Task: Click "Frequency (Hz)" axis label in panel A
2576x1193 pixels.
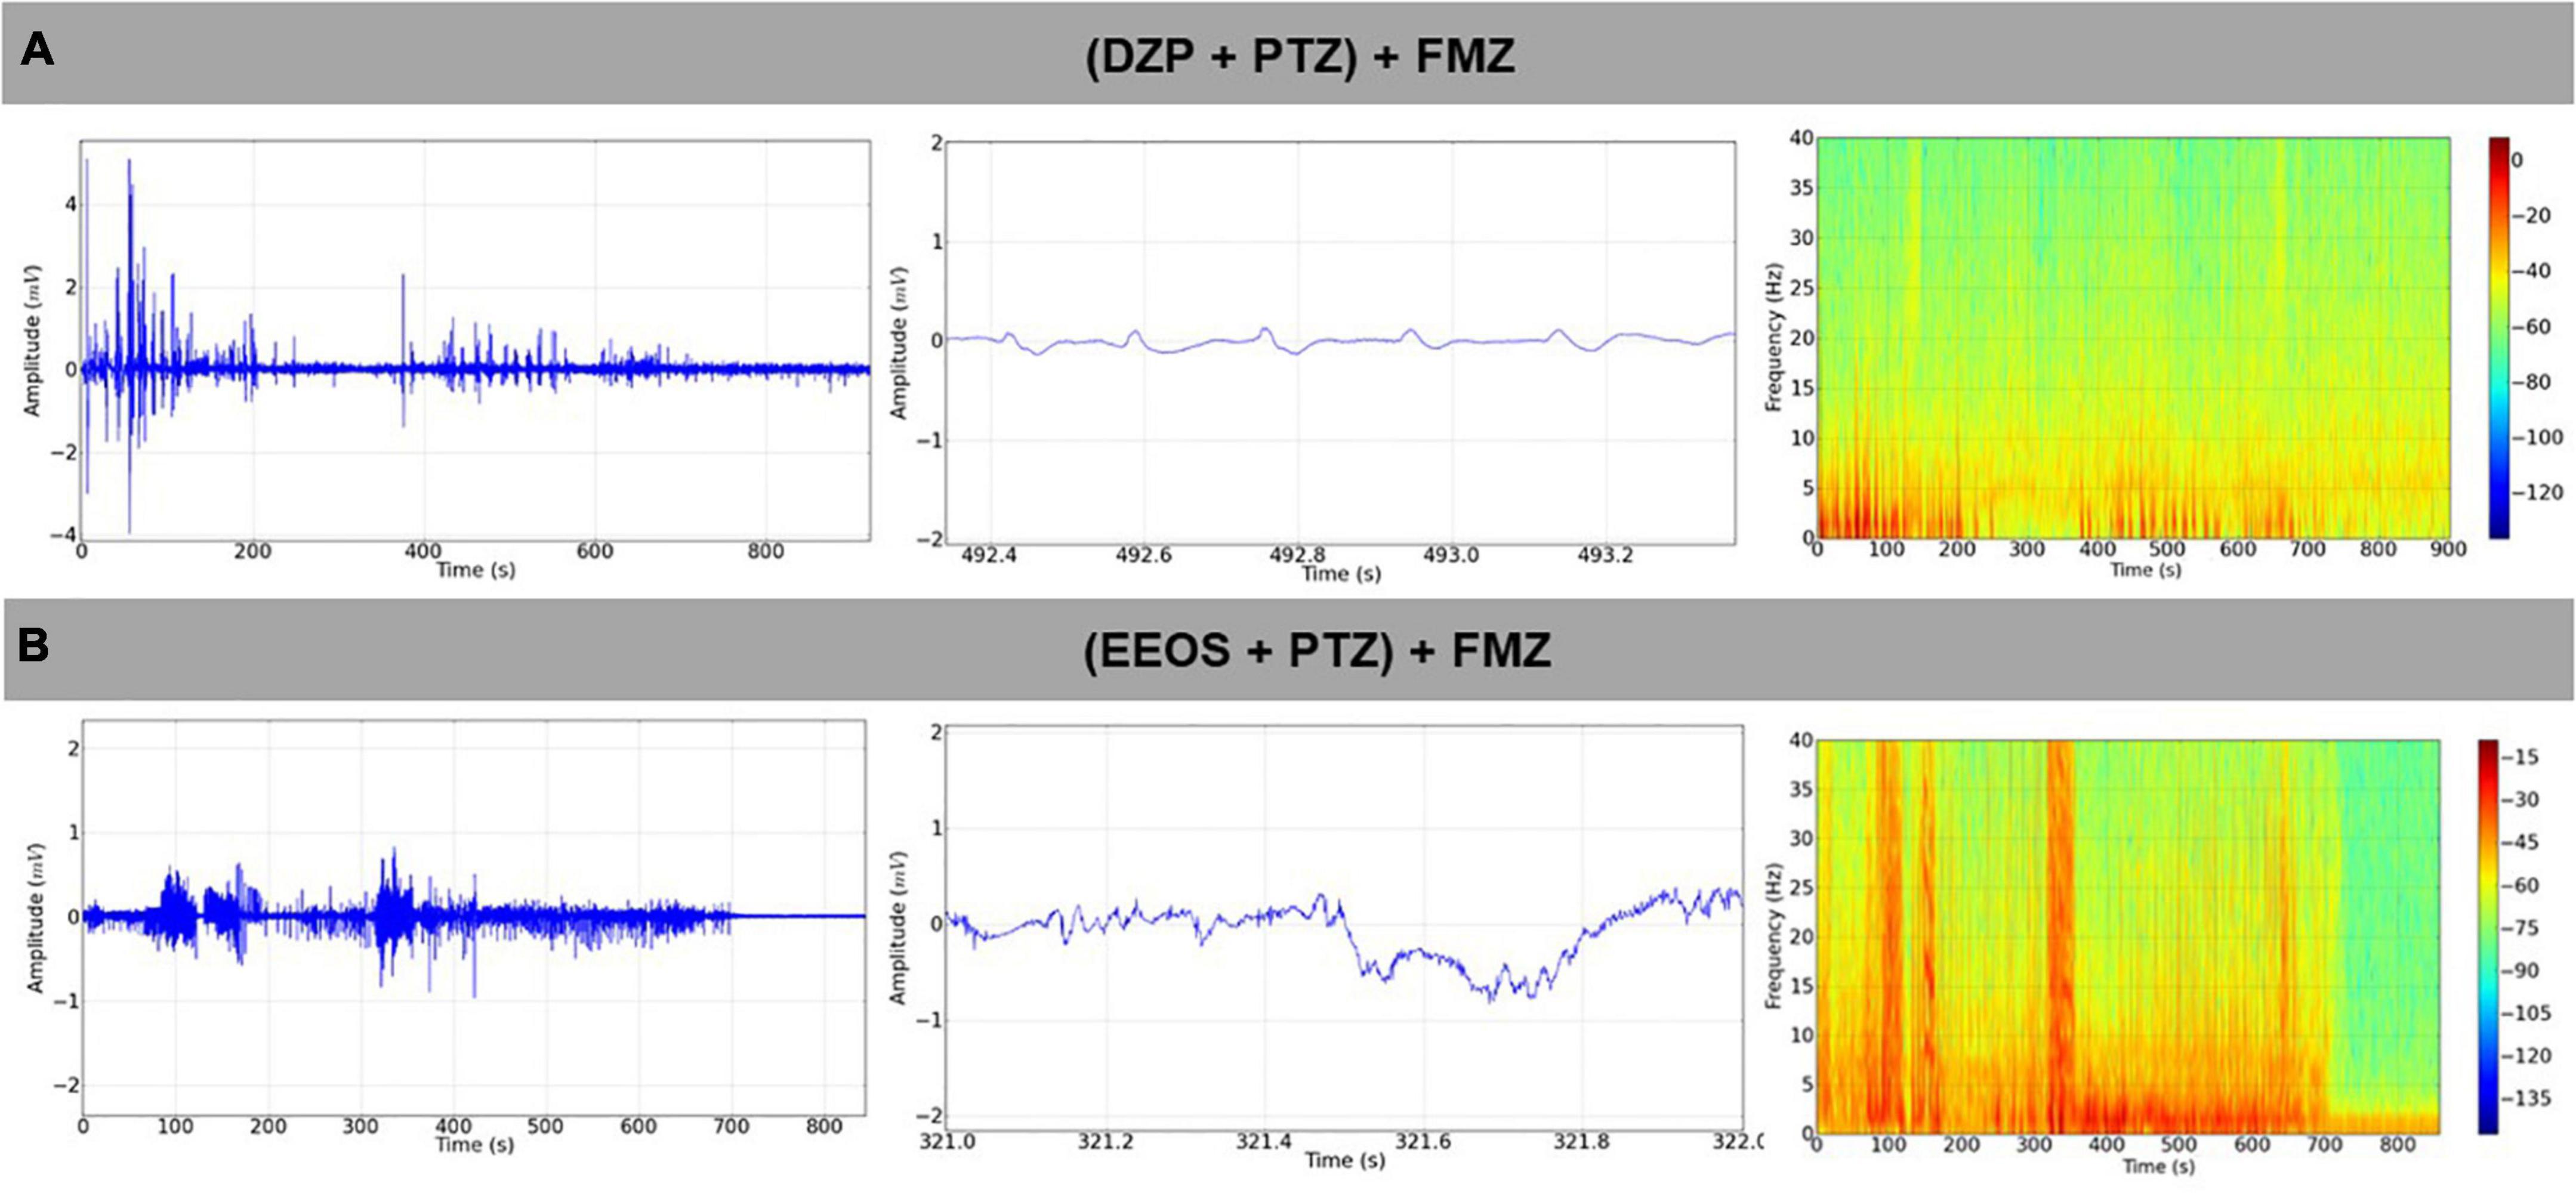Action: point(1774,338)
